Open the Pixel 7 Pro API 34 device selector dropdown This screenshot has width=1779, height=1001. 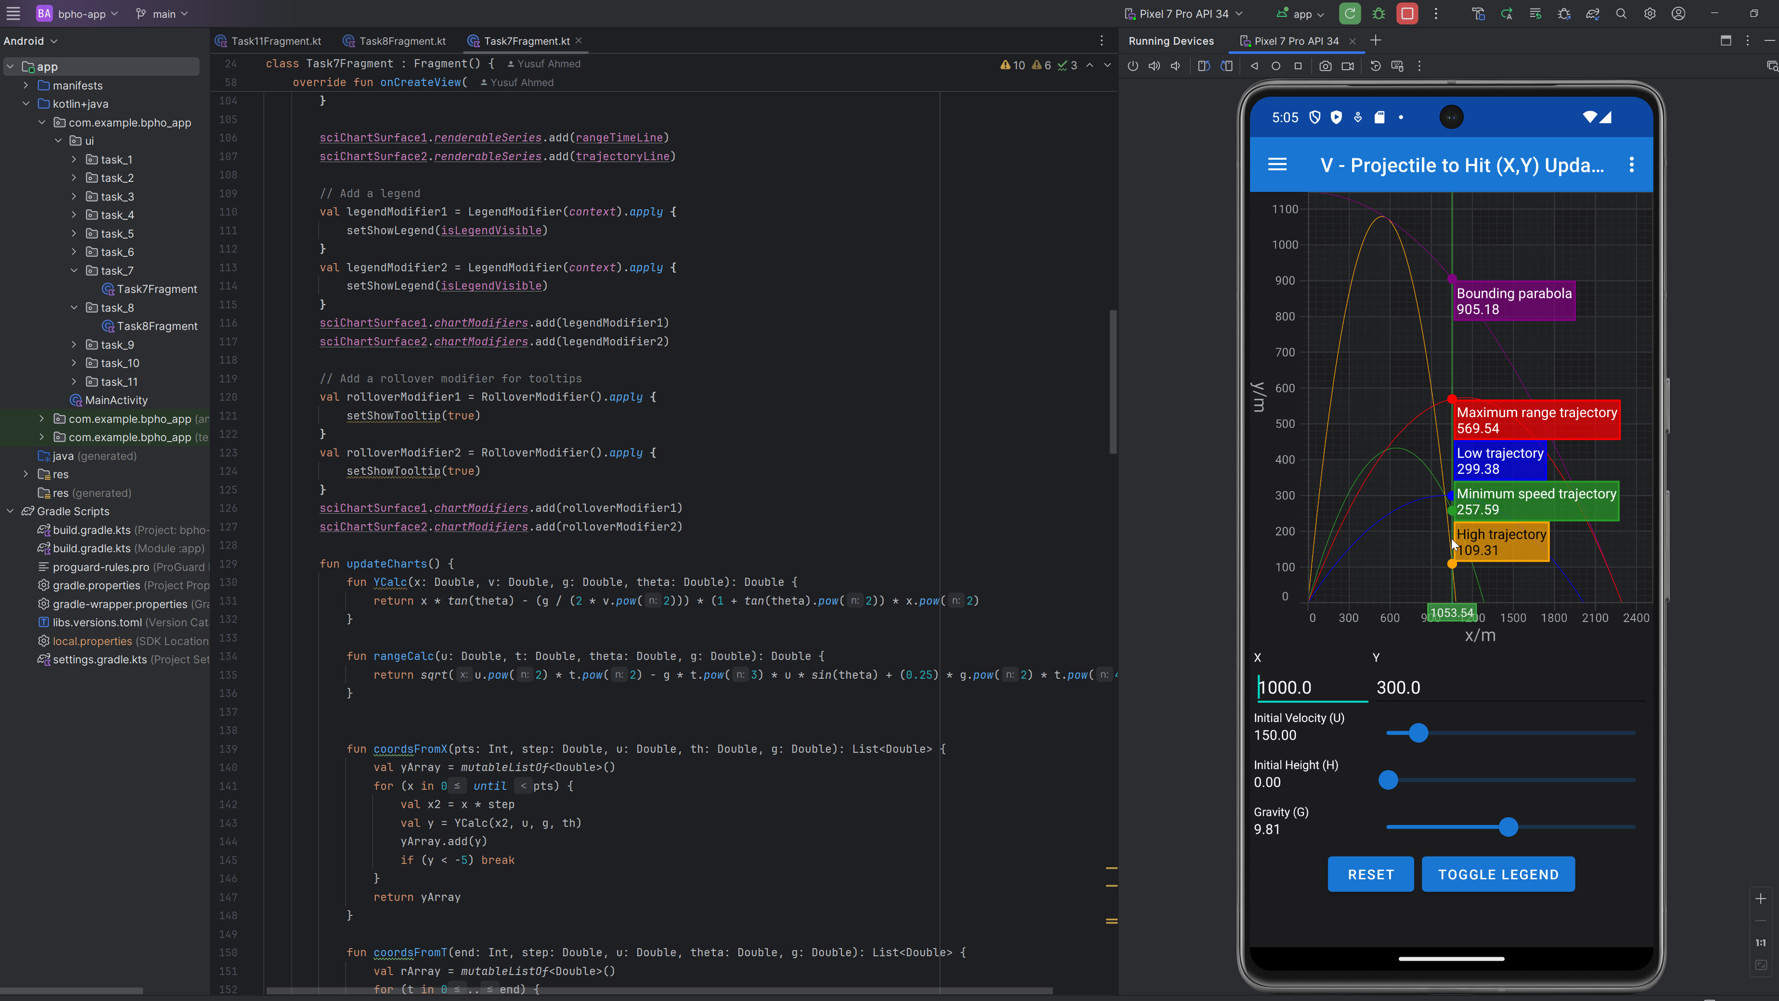pos(1184,14)
